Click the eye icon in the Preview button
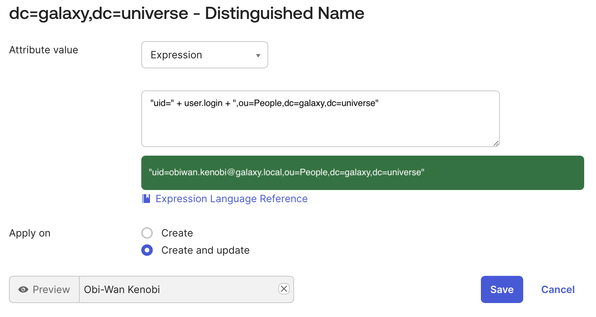The image size is (596, 317). pos(23,289)
